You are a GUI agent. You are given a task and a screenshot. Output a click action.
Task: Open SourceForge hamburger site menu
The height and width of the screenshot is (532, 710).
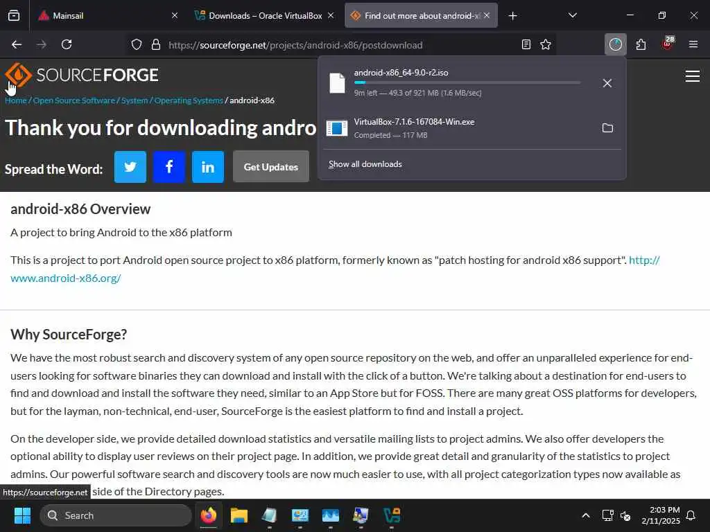[x=693, y=76]
